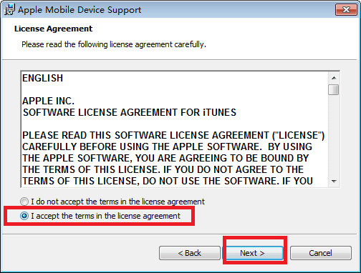Cancel the installation
361x273 pixels.
coord(321,253)
